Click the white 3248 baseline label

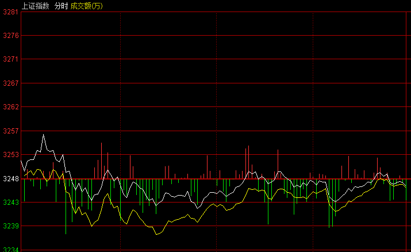[11, 179]
